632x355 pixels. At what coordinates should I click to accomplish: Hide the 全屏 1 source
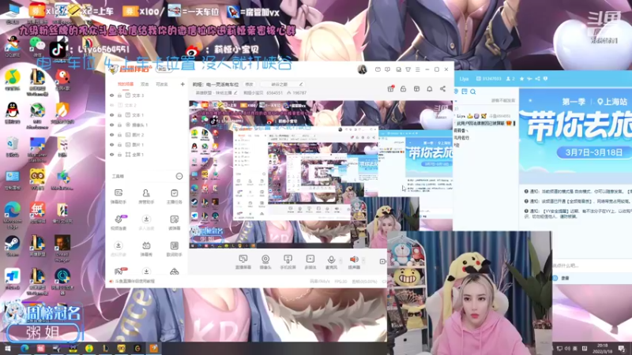111,155
